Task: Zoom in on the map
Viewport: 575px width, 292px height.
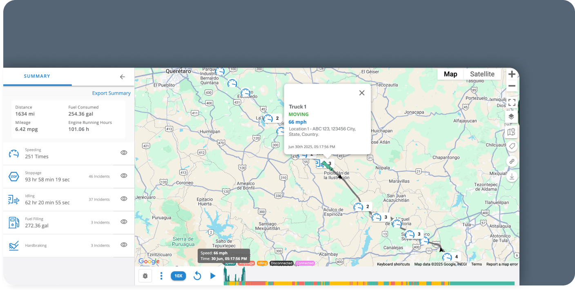Action: coord(511,74)
